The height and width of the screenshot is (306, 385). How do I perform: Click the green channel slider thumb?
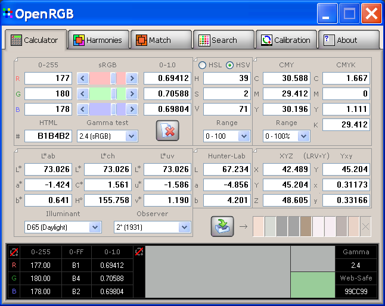[x=114, y=93]
